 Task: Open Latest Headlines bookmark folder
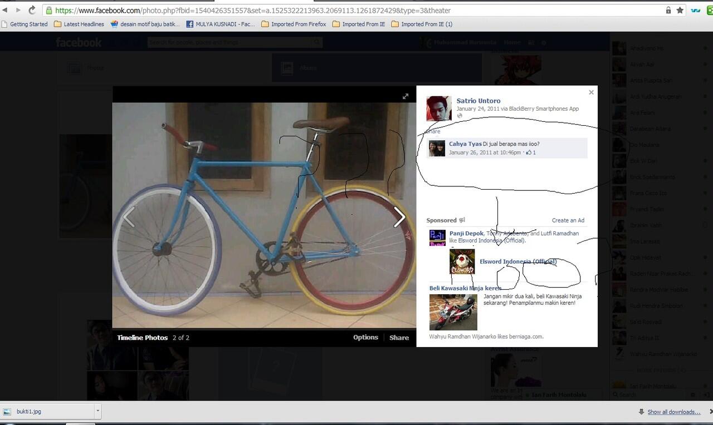click(79, 24)
